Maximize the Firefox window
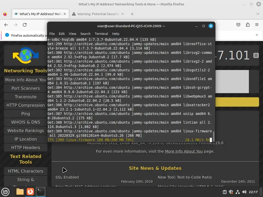This screenshot has height=197, width=263. click(251, 4)
